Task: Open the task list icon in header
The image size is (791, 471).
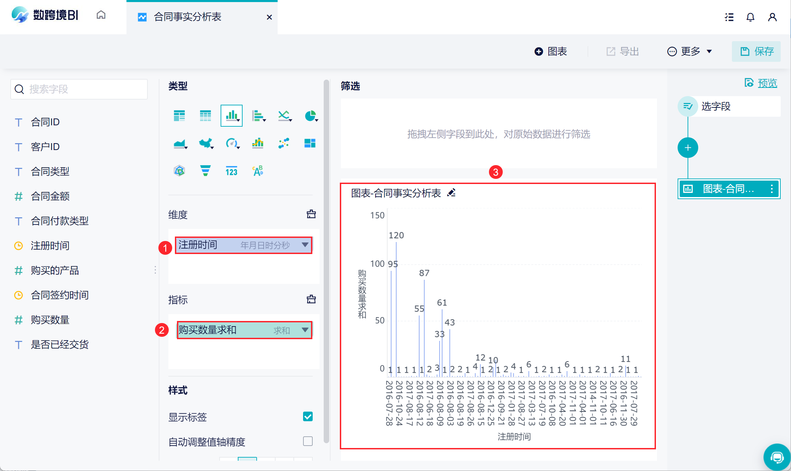Action: (729, 17)
